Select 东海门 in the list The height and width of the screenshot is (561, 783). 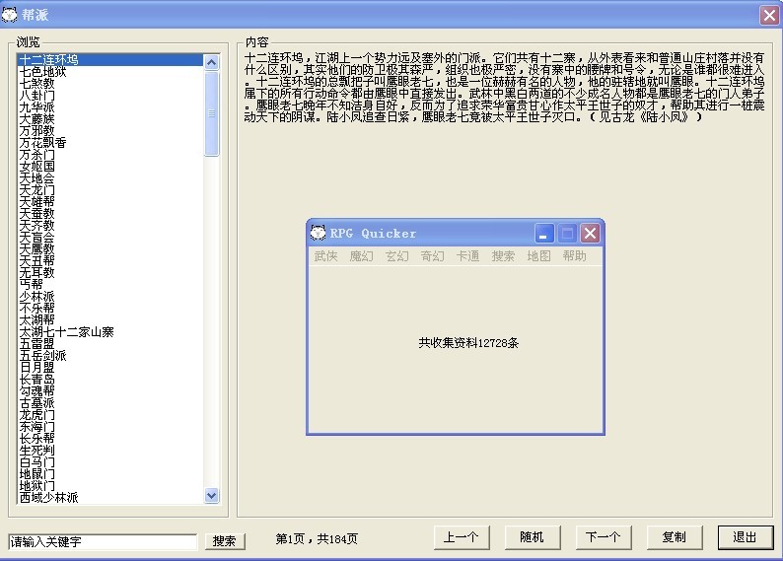click(110, 427)
